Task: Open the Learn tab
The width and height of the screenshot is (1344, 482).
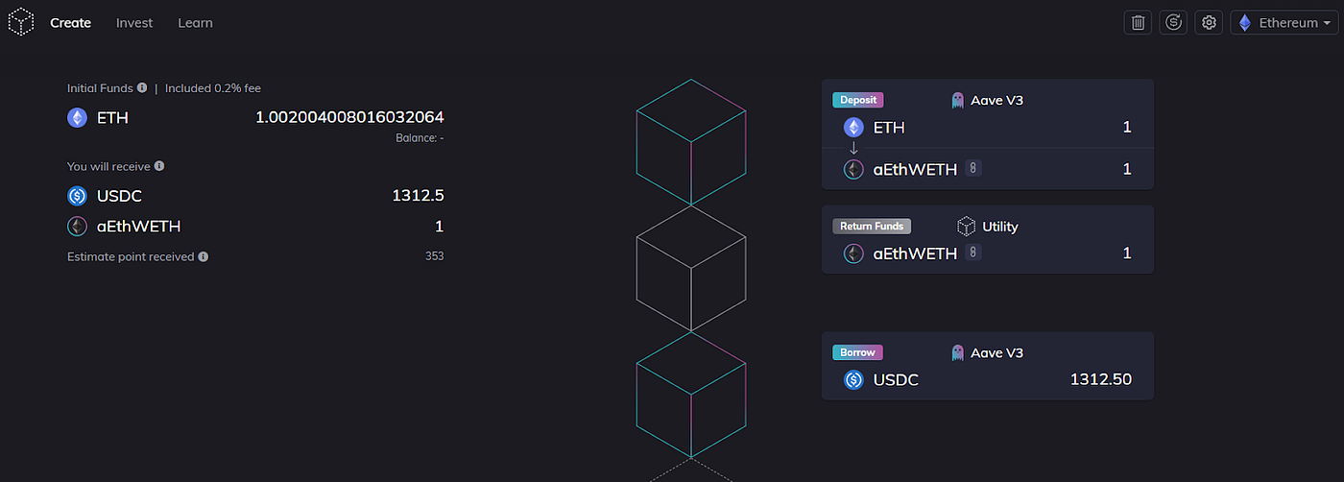Action: point(195,22)
